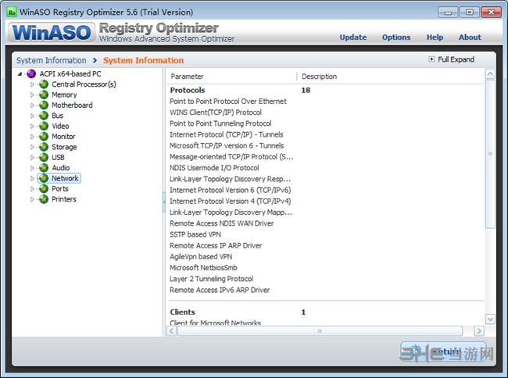Click the Printers globe icon
The height and width of the screenshot is (378, 508).
click(x=44, y=199)
